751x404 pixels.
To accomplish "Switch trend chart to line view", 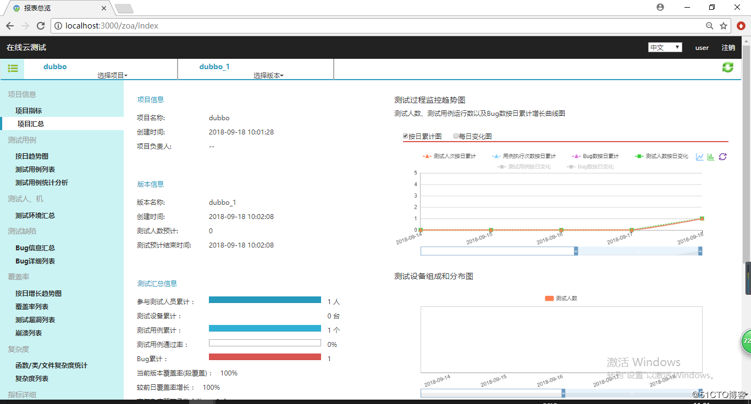I will click(x=699, y=156).
